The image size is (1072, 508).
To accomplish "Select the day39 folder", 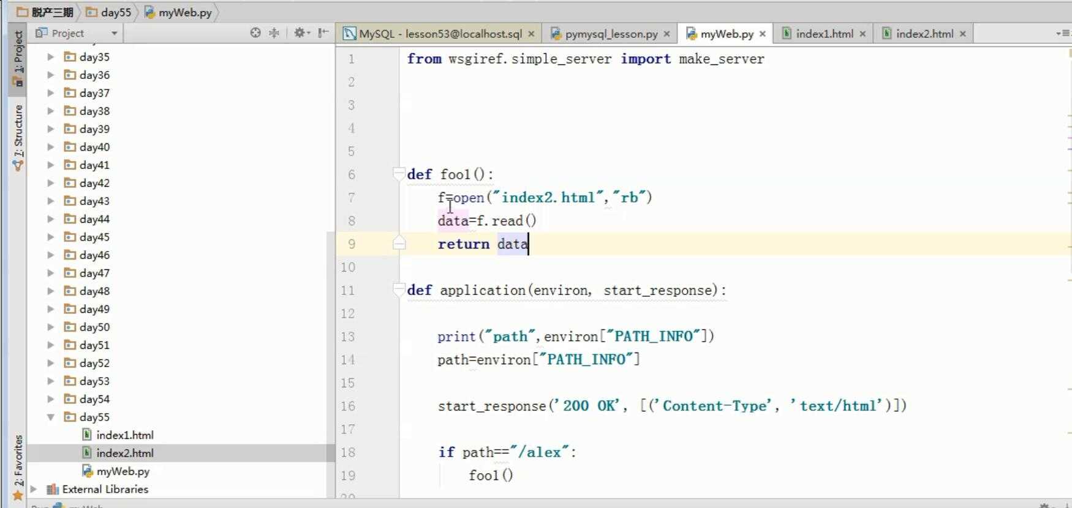I will 94,129.
